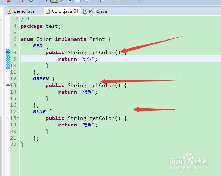221x176 pixels.
Task: Click line number 5 in the gutter
Action: coord(15,33)
